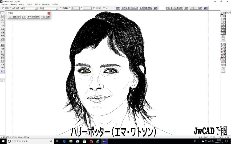
Task: Click the 貼付 paste button
Action: [x=200, y=8]
